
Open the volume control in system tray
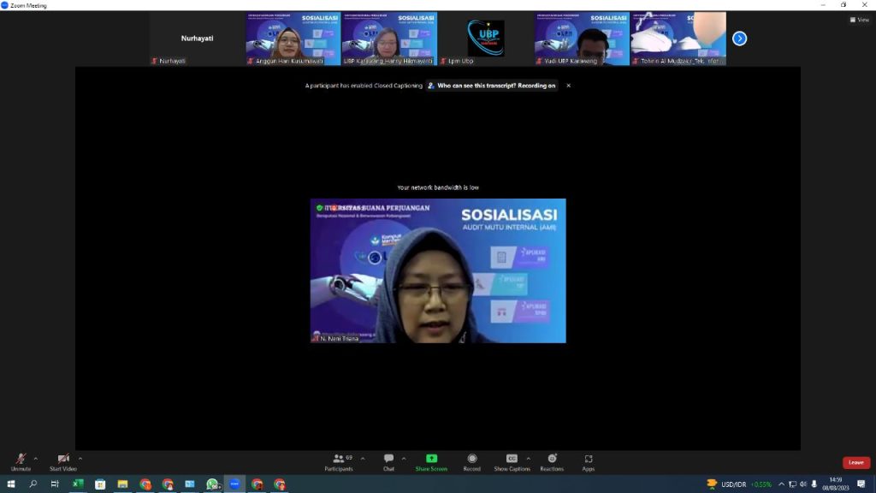click(803, 484)
